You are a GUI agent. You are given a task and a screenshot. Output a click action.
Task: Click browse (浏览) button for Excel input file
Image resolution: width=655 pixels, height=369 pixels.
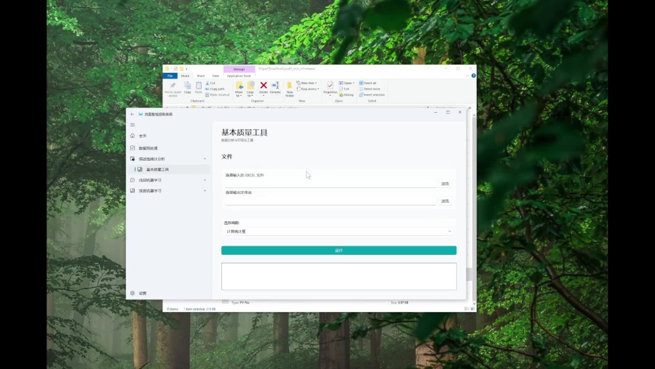click(x=445, y=184)
